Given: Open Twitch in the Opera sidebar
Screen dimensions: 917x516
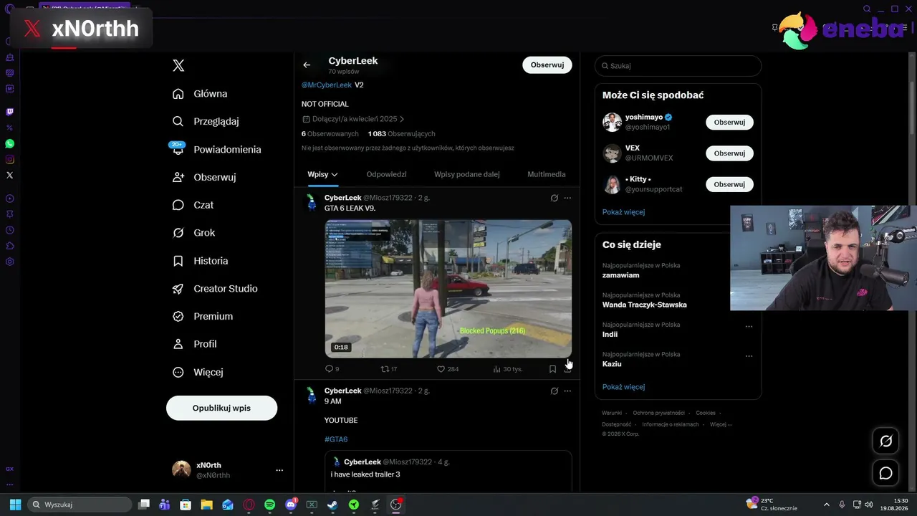Looking at the screenshot, I should tap(10, 112).
